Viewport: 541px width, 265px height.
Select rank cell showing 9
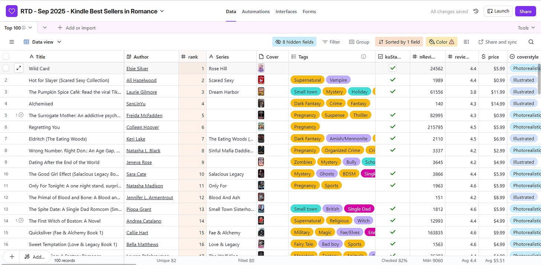(x=192, y=162)
